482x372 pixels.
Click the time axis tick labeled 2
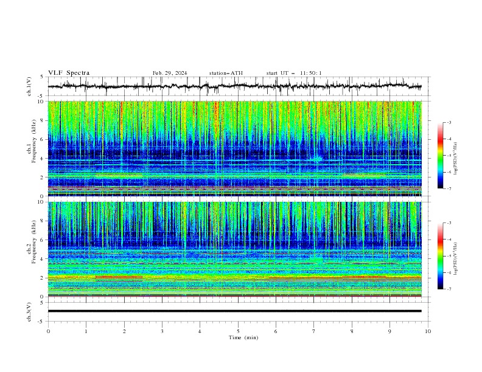point(124,331)
